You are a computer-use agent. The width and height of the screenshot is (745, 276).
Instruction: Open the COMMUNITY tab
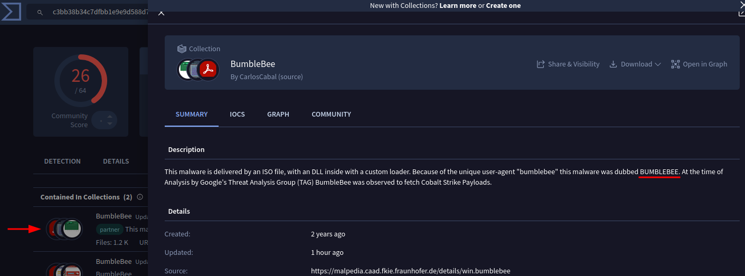pyautogui.click(x=331, y=114)
